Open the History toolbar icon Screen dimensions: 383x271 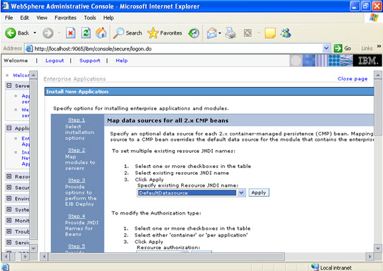[x=194, y=33]
